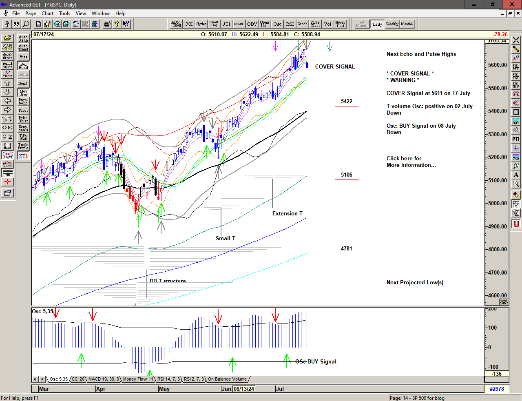Click the PTI tool icon

516,139
